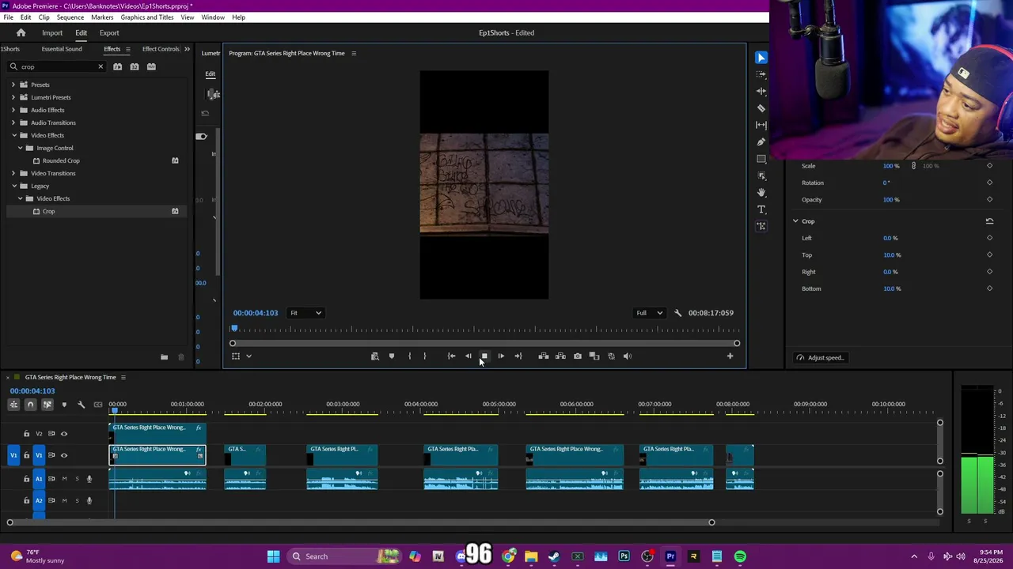Select the Selection tool arrow
This screenshot has width=1013, height=569.
[761, 58]
